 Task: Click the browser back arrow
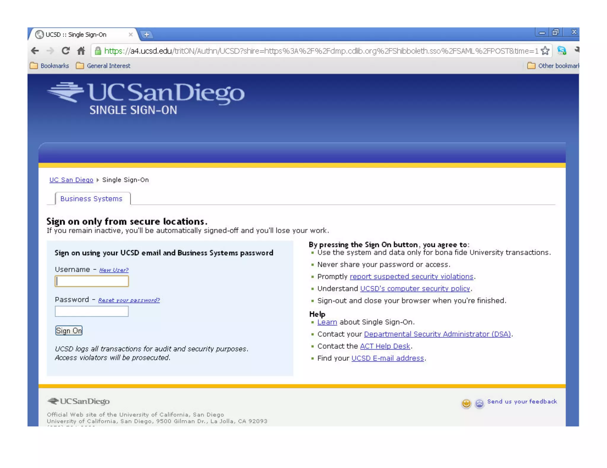tap(35, 51)
